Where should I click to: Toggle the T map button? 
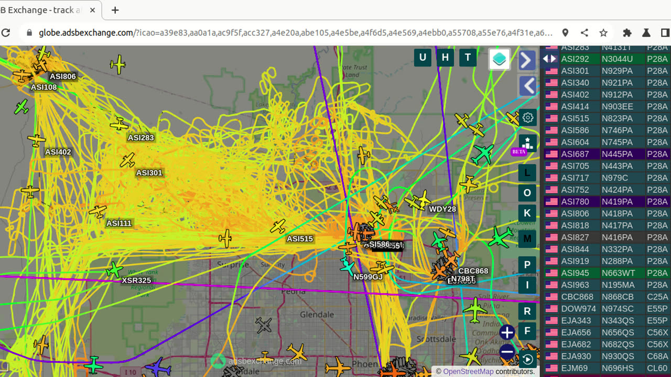(x=468, y=58)
